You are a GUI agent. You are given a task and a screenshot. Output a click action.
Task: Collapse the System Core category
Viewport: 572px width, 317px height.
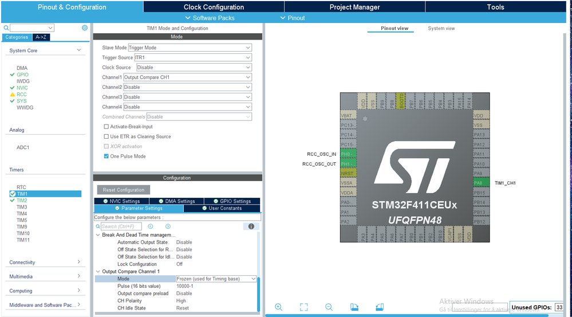(x=78, y=50)
